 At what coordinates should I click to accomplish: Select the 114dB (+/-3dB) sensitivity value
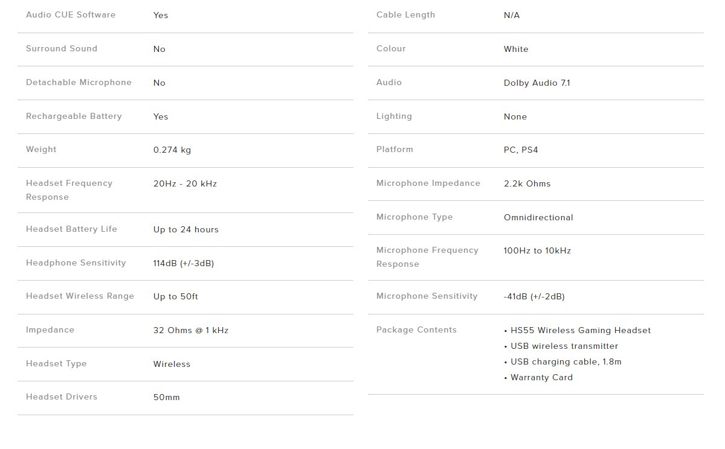pyautogui.click(x=184, y=264)
